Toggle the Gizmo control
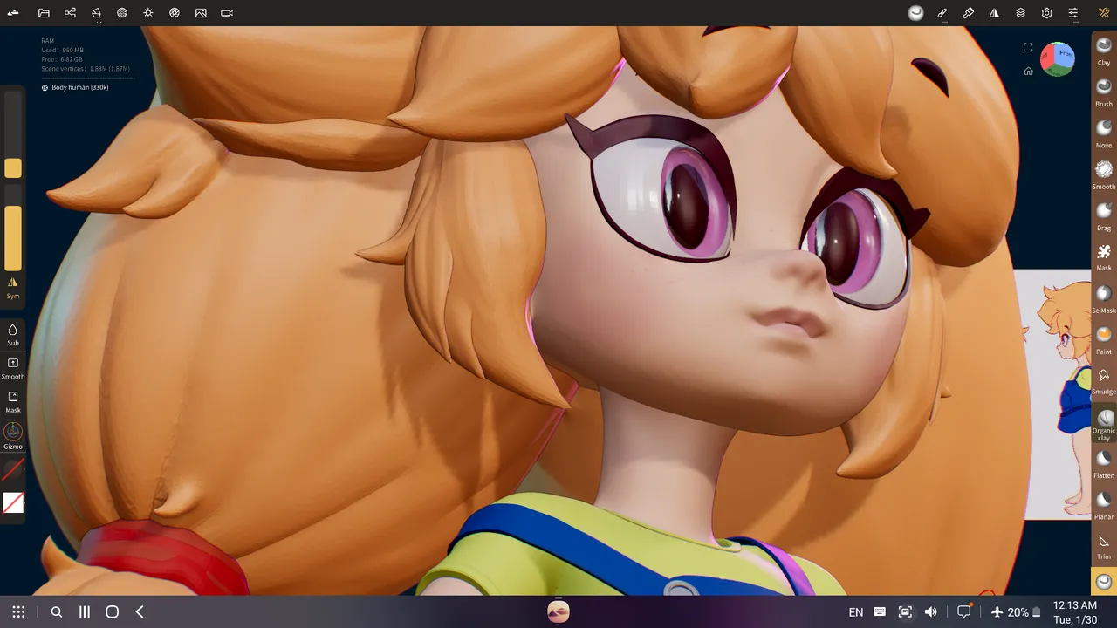 click(13, 433)
